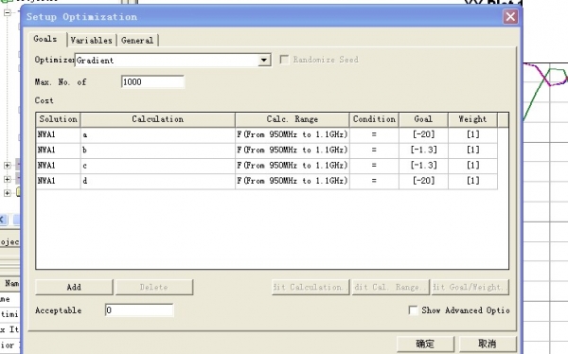The image size is (568, 354).
Task: Click the Delete button
Action: coord(154,287)
